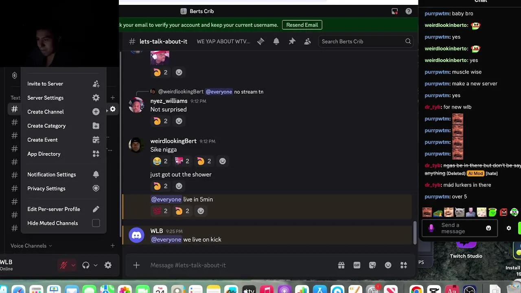Screen dimensions: 521x293
Task: Open the sticker picker icon
Action: pos(372,265)
